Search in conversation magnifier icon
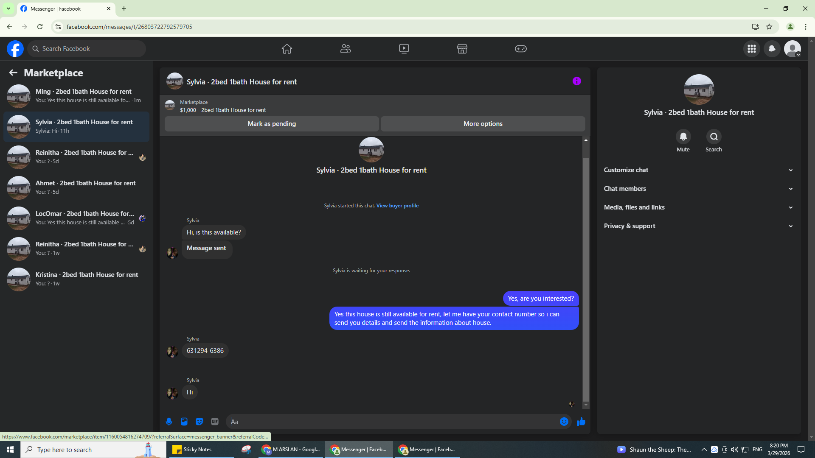The image size is (815, 458). coord(714,137)
